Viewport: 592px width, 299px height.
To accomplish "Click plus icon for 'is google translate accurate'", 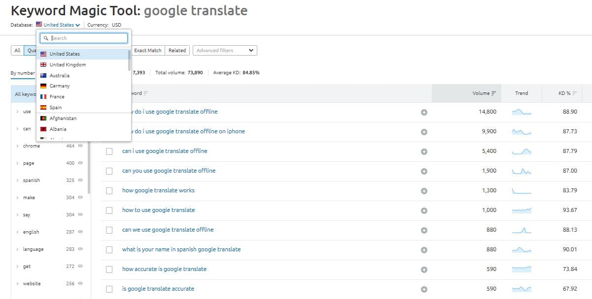I will point(424,289).
